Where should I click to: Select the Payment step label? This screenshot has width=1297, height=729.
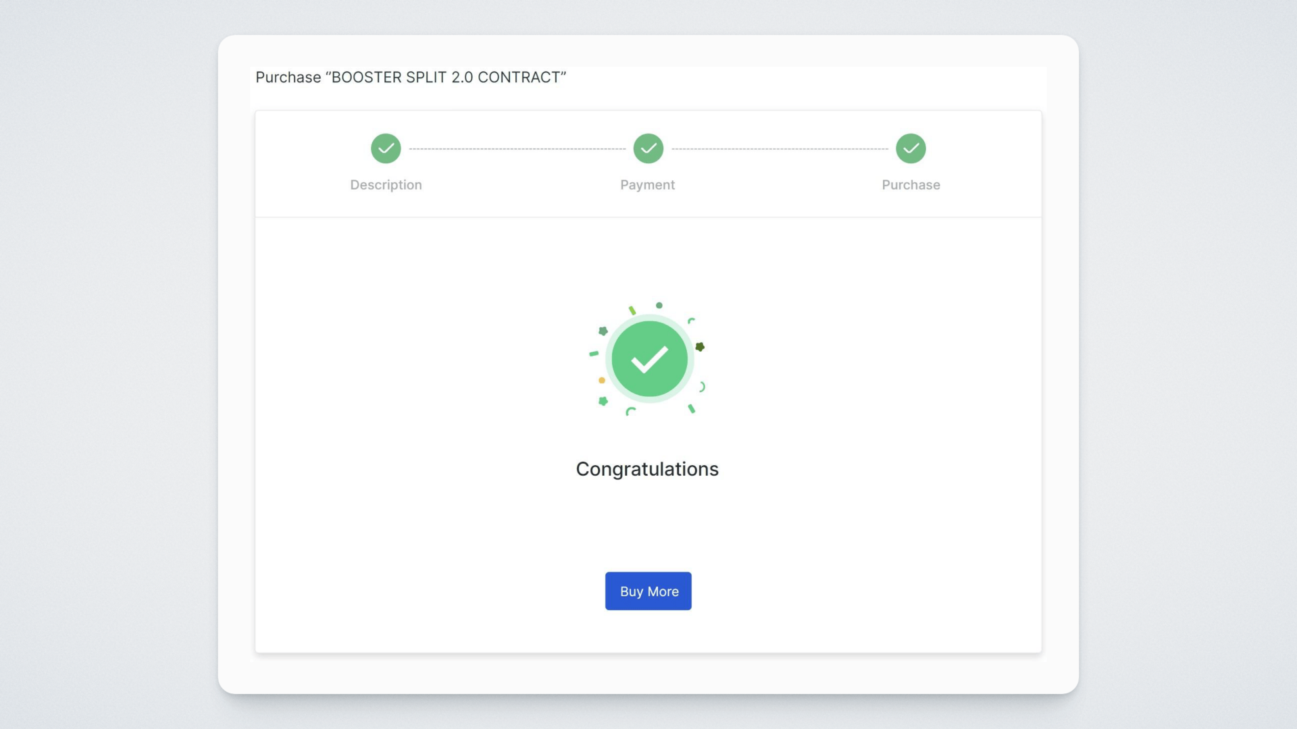[647, 185]
